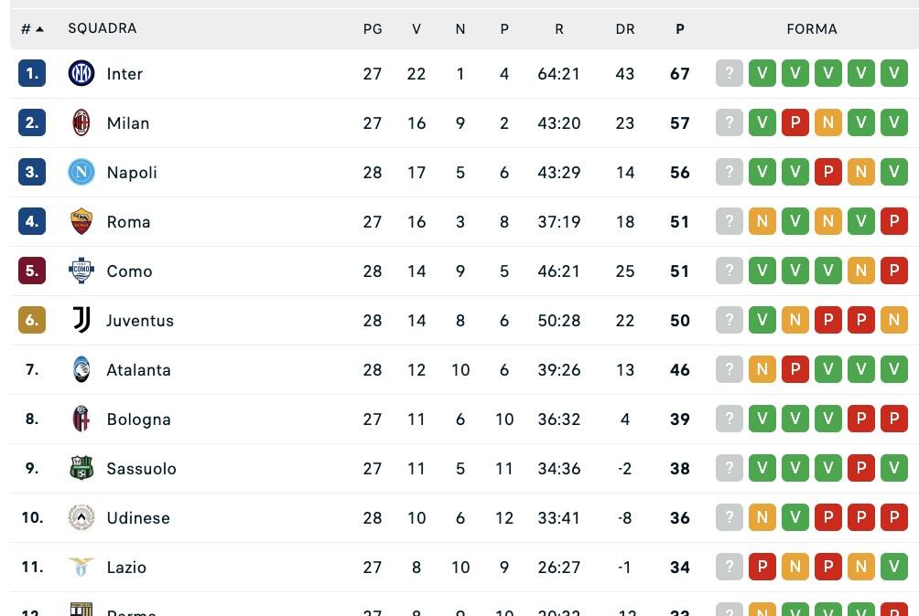Open the Lazio team name link
The height and width of the screenshot is (616, 919).
pos(126,567)
